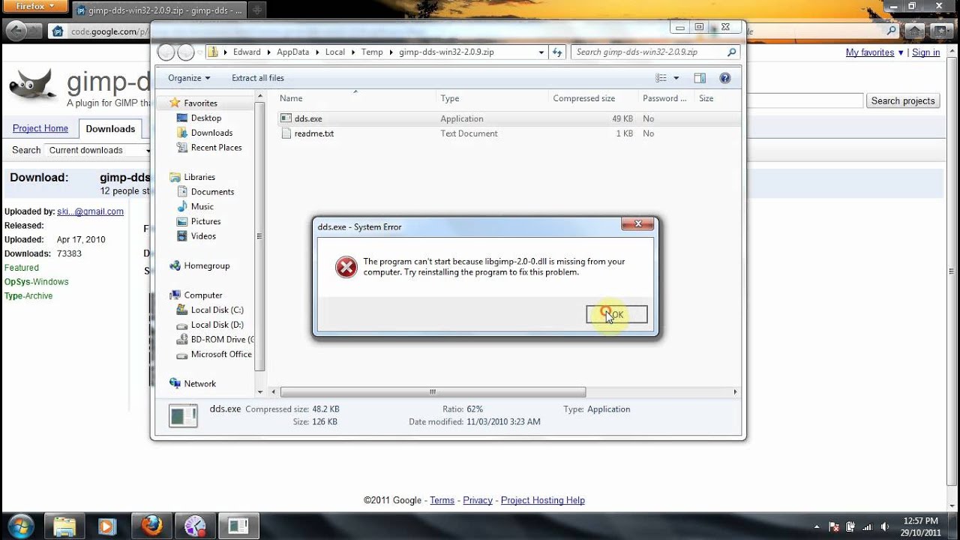Screen dimensions: 960x540
Task: Click Extract all files in toolbar
Action: coord(258,78)
